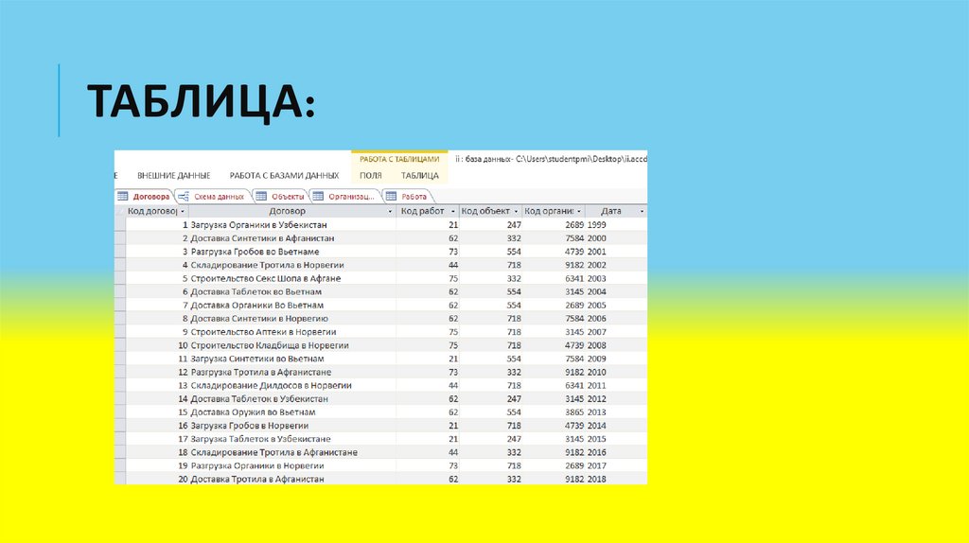Open the Код организ column filter dropdown
Screen dimensions: 969x543
click(579, 212)
